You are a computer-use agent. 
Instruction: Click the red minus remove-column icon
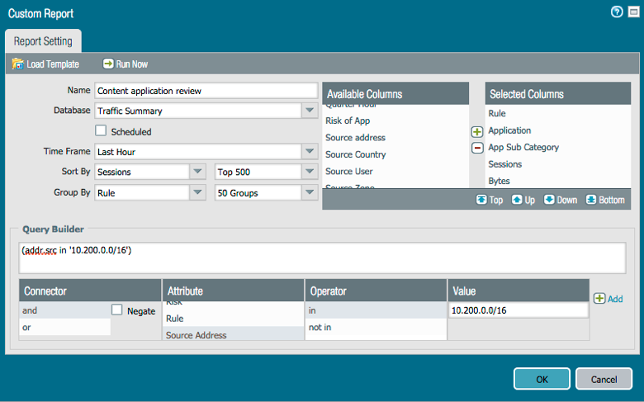coord(476,148)
